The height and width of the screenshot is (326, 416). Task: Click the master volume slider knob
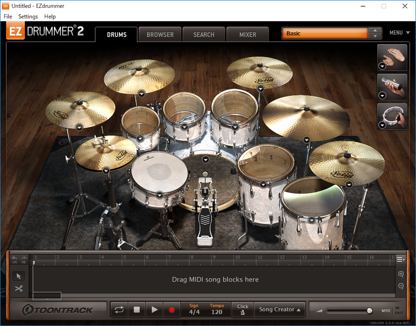point(369,310)
